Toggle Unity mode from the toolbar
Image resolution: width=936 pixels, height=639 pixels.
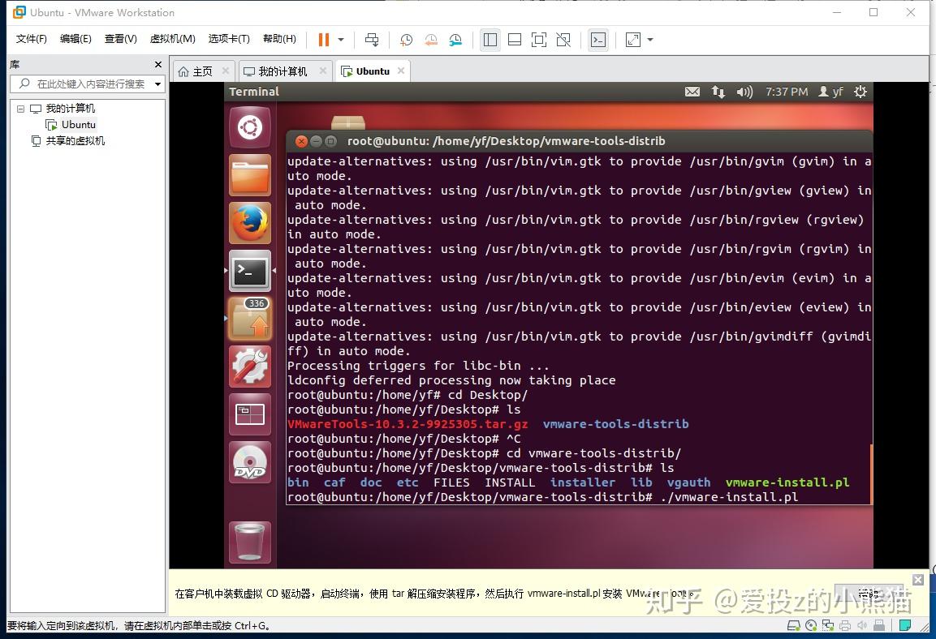[563, 40]
